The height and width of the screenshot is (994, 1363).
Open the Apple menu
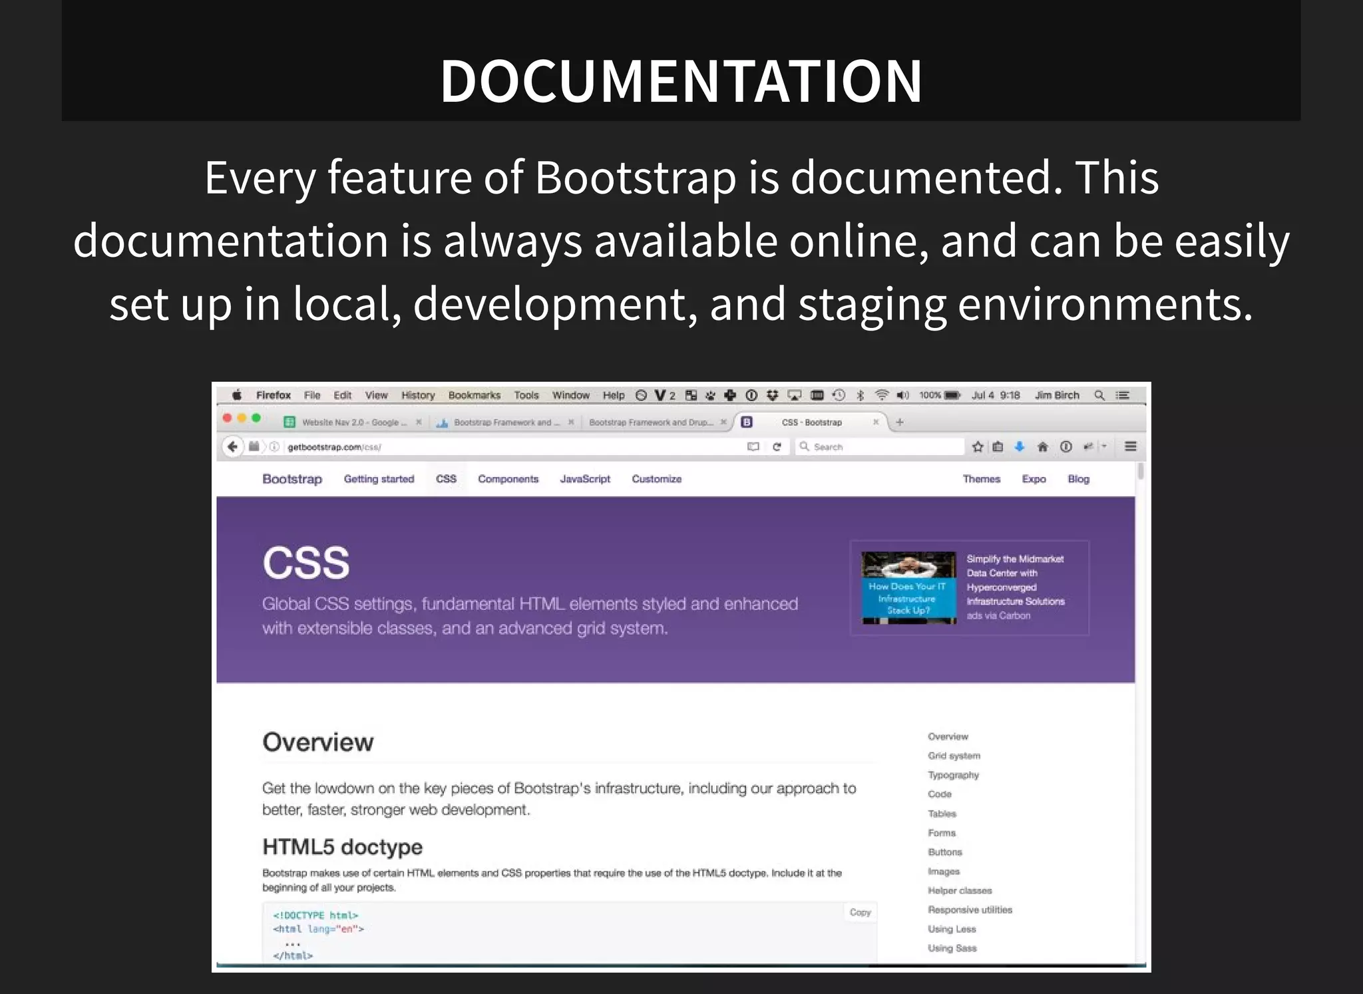[237, 395]
